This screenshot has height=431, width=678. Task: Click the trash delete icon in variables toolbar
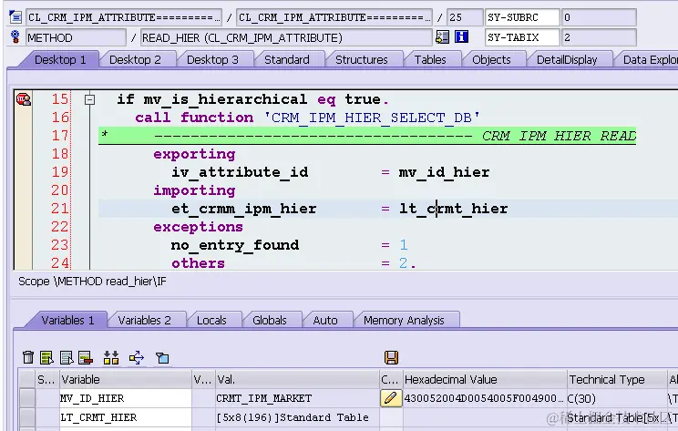click(28, 357)
